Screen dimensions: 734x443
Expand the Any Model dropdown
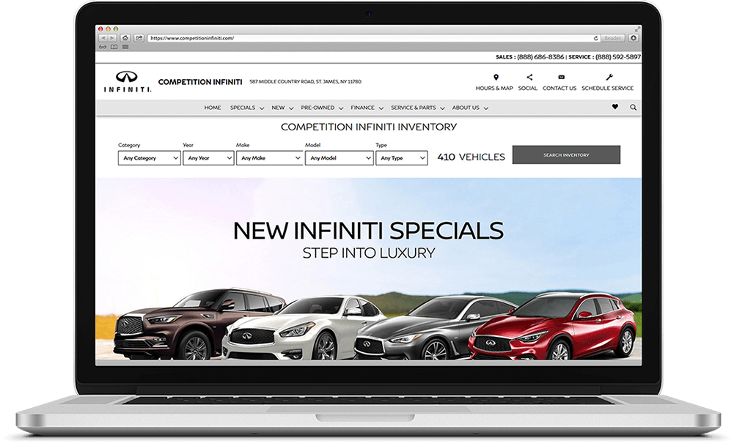pos(339,158)
